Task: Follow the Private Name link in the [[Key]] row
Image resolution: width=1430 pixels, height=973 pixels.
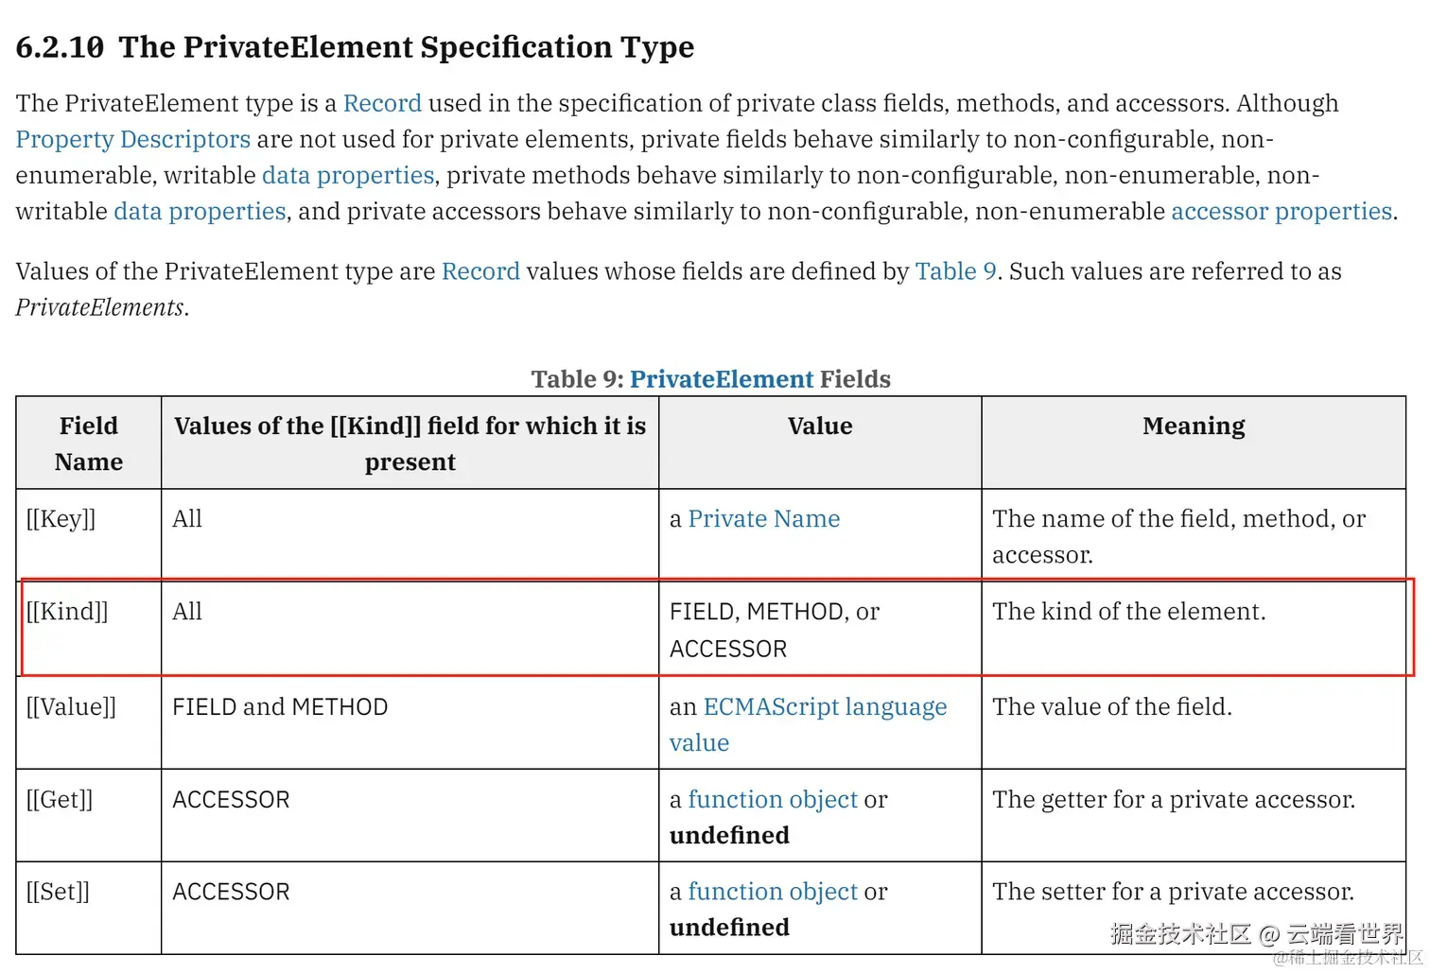Action: click(x=763, y=518)
